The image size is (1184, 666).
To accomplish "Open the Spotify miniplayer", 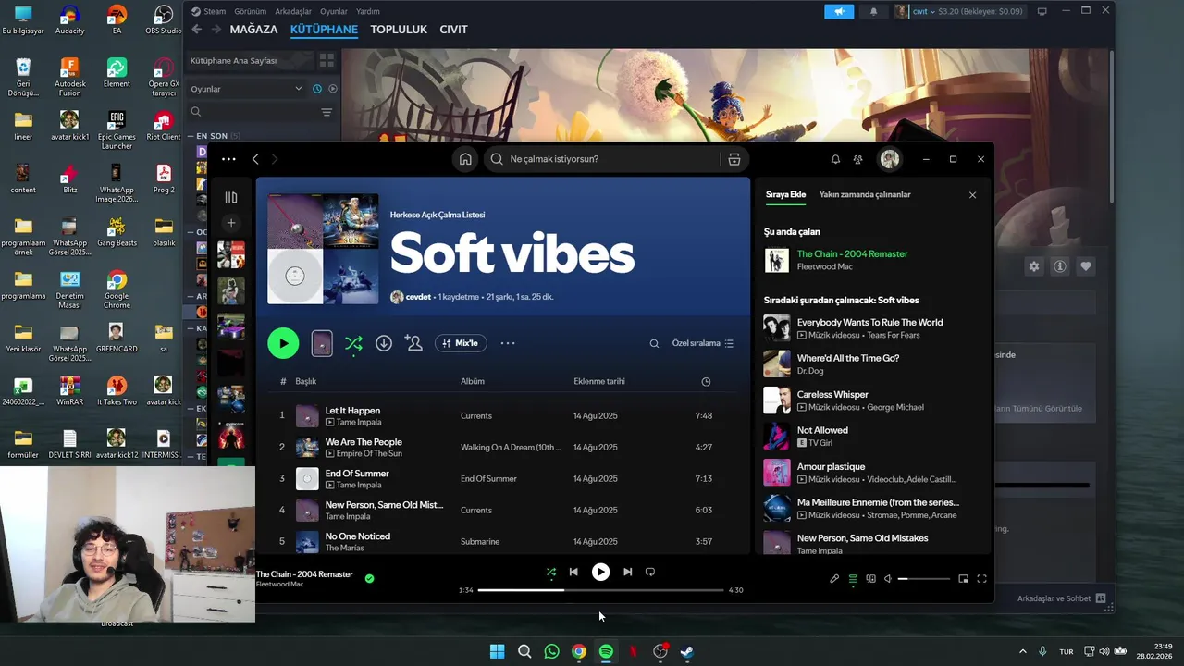I will coord(963,579).
